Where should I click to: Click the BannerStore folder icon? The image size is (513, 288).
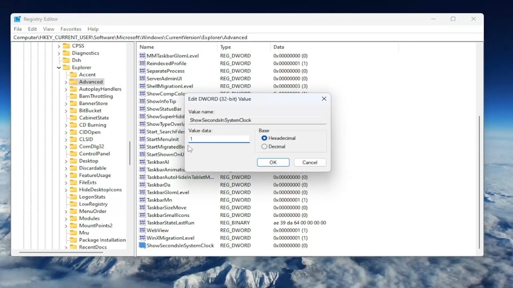coord(73,103)
